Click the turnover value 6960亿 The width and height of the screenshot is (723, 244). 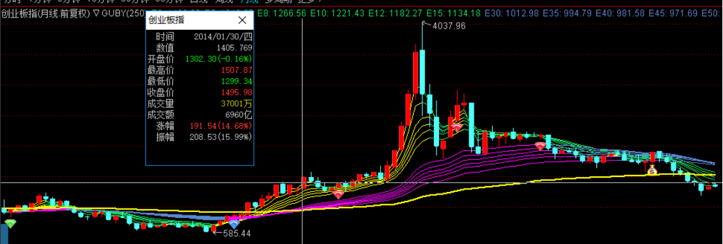(238, 115)
